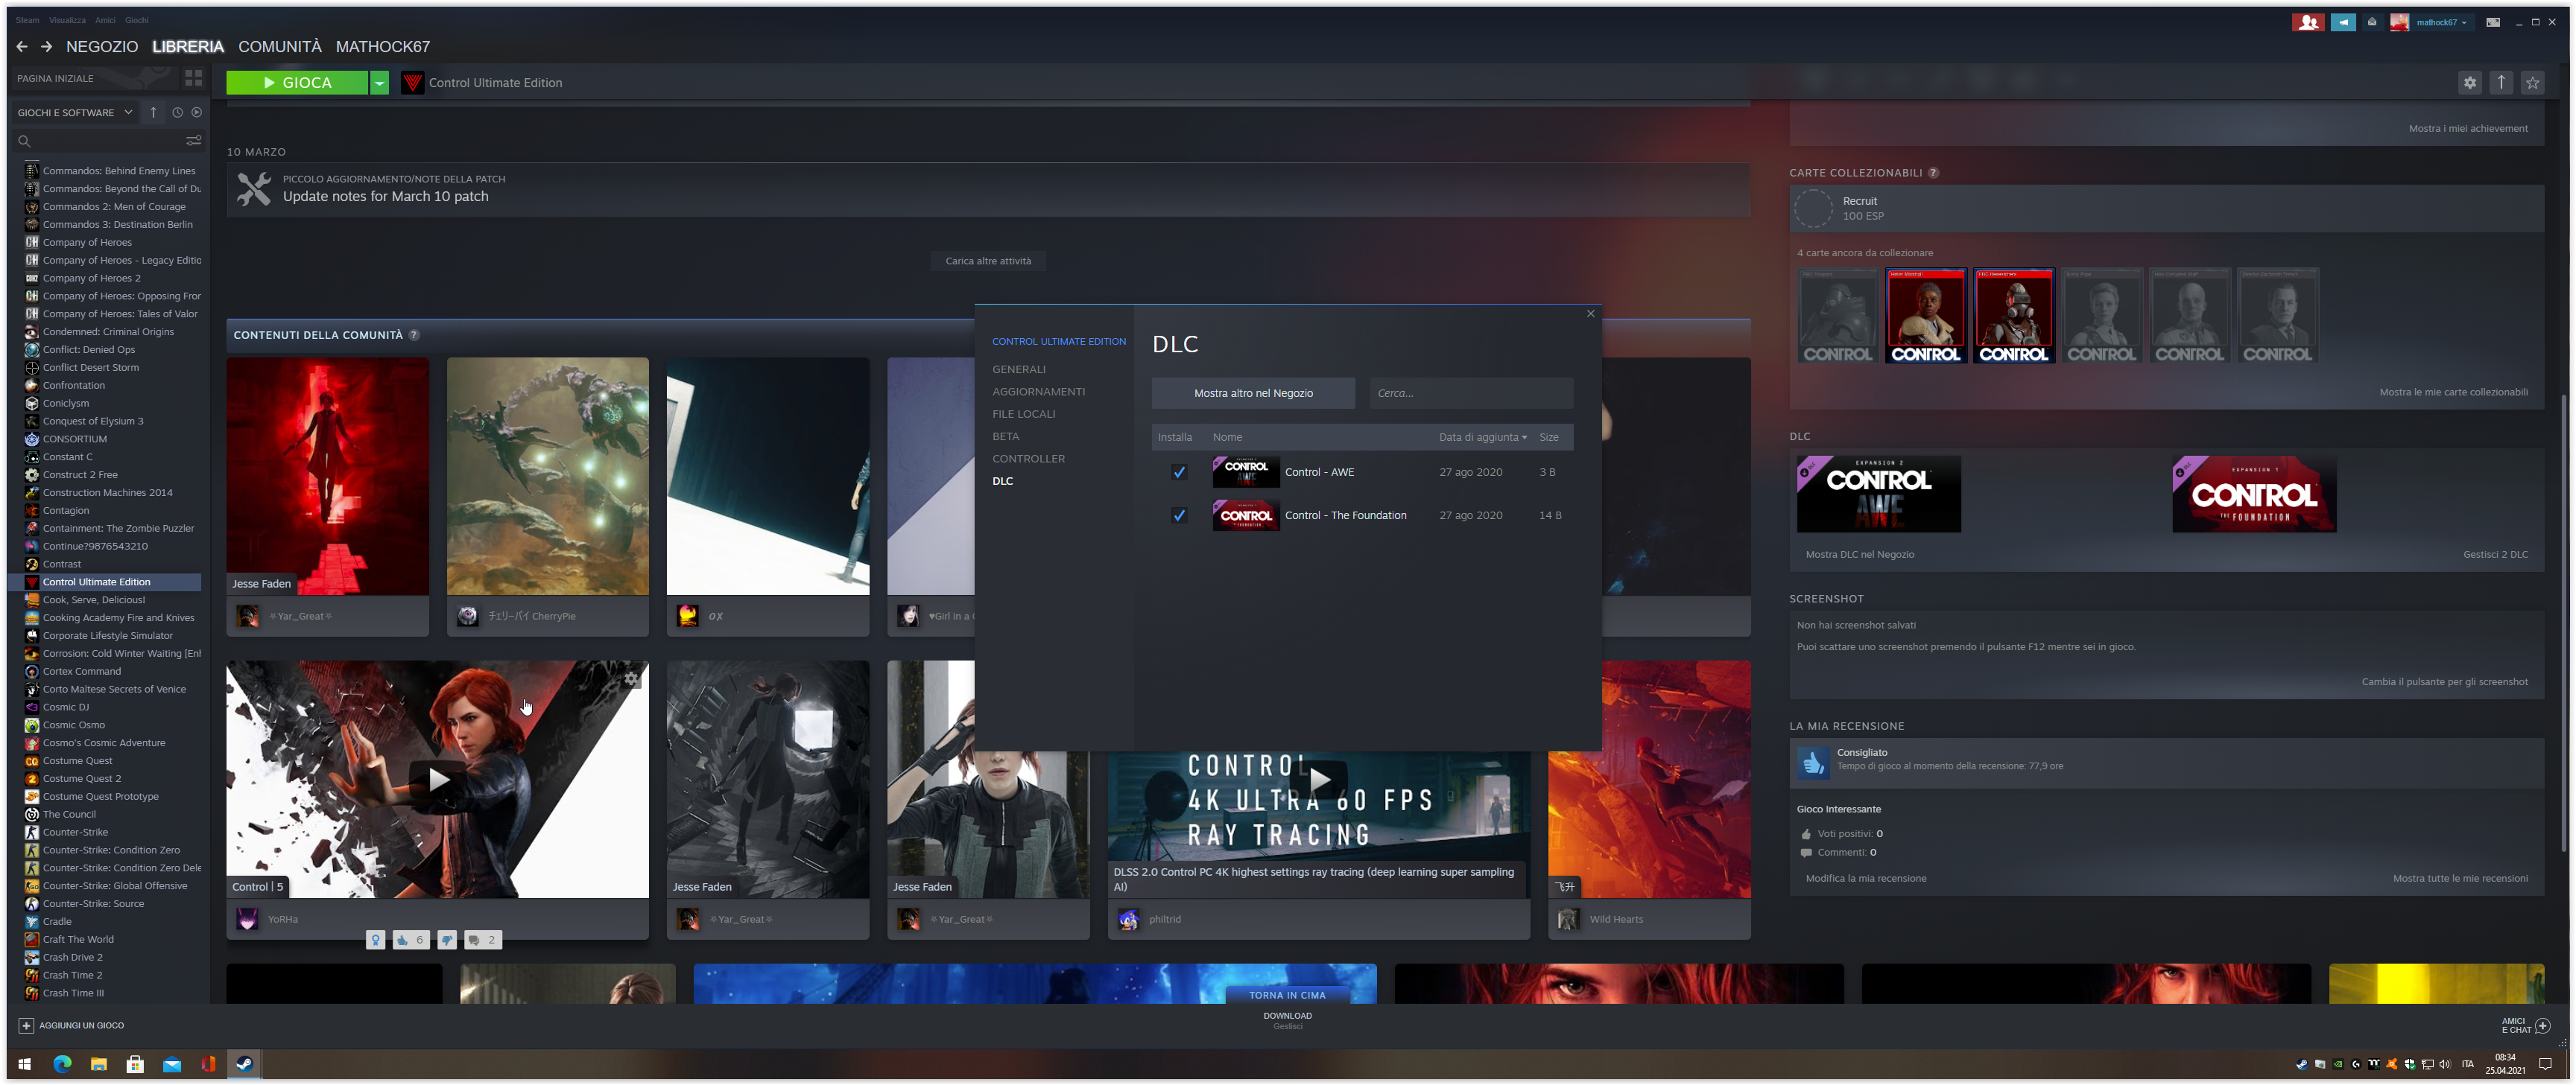Click Carica altre attività button
Screen dimensions: 2576x1085
(987, 261)
